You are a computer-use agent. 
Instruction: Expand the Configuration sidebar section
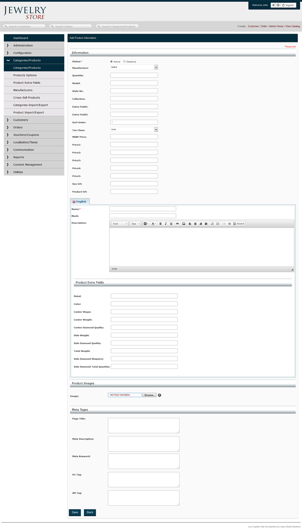click(34, 53)
